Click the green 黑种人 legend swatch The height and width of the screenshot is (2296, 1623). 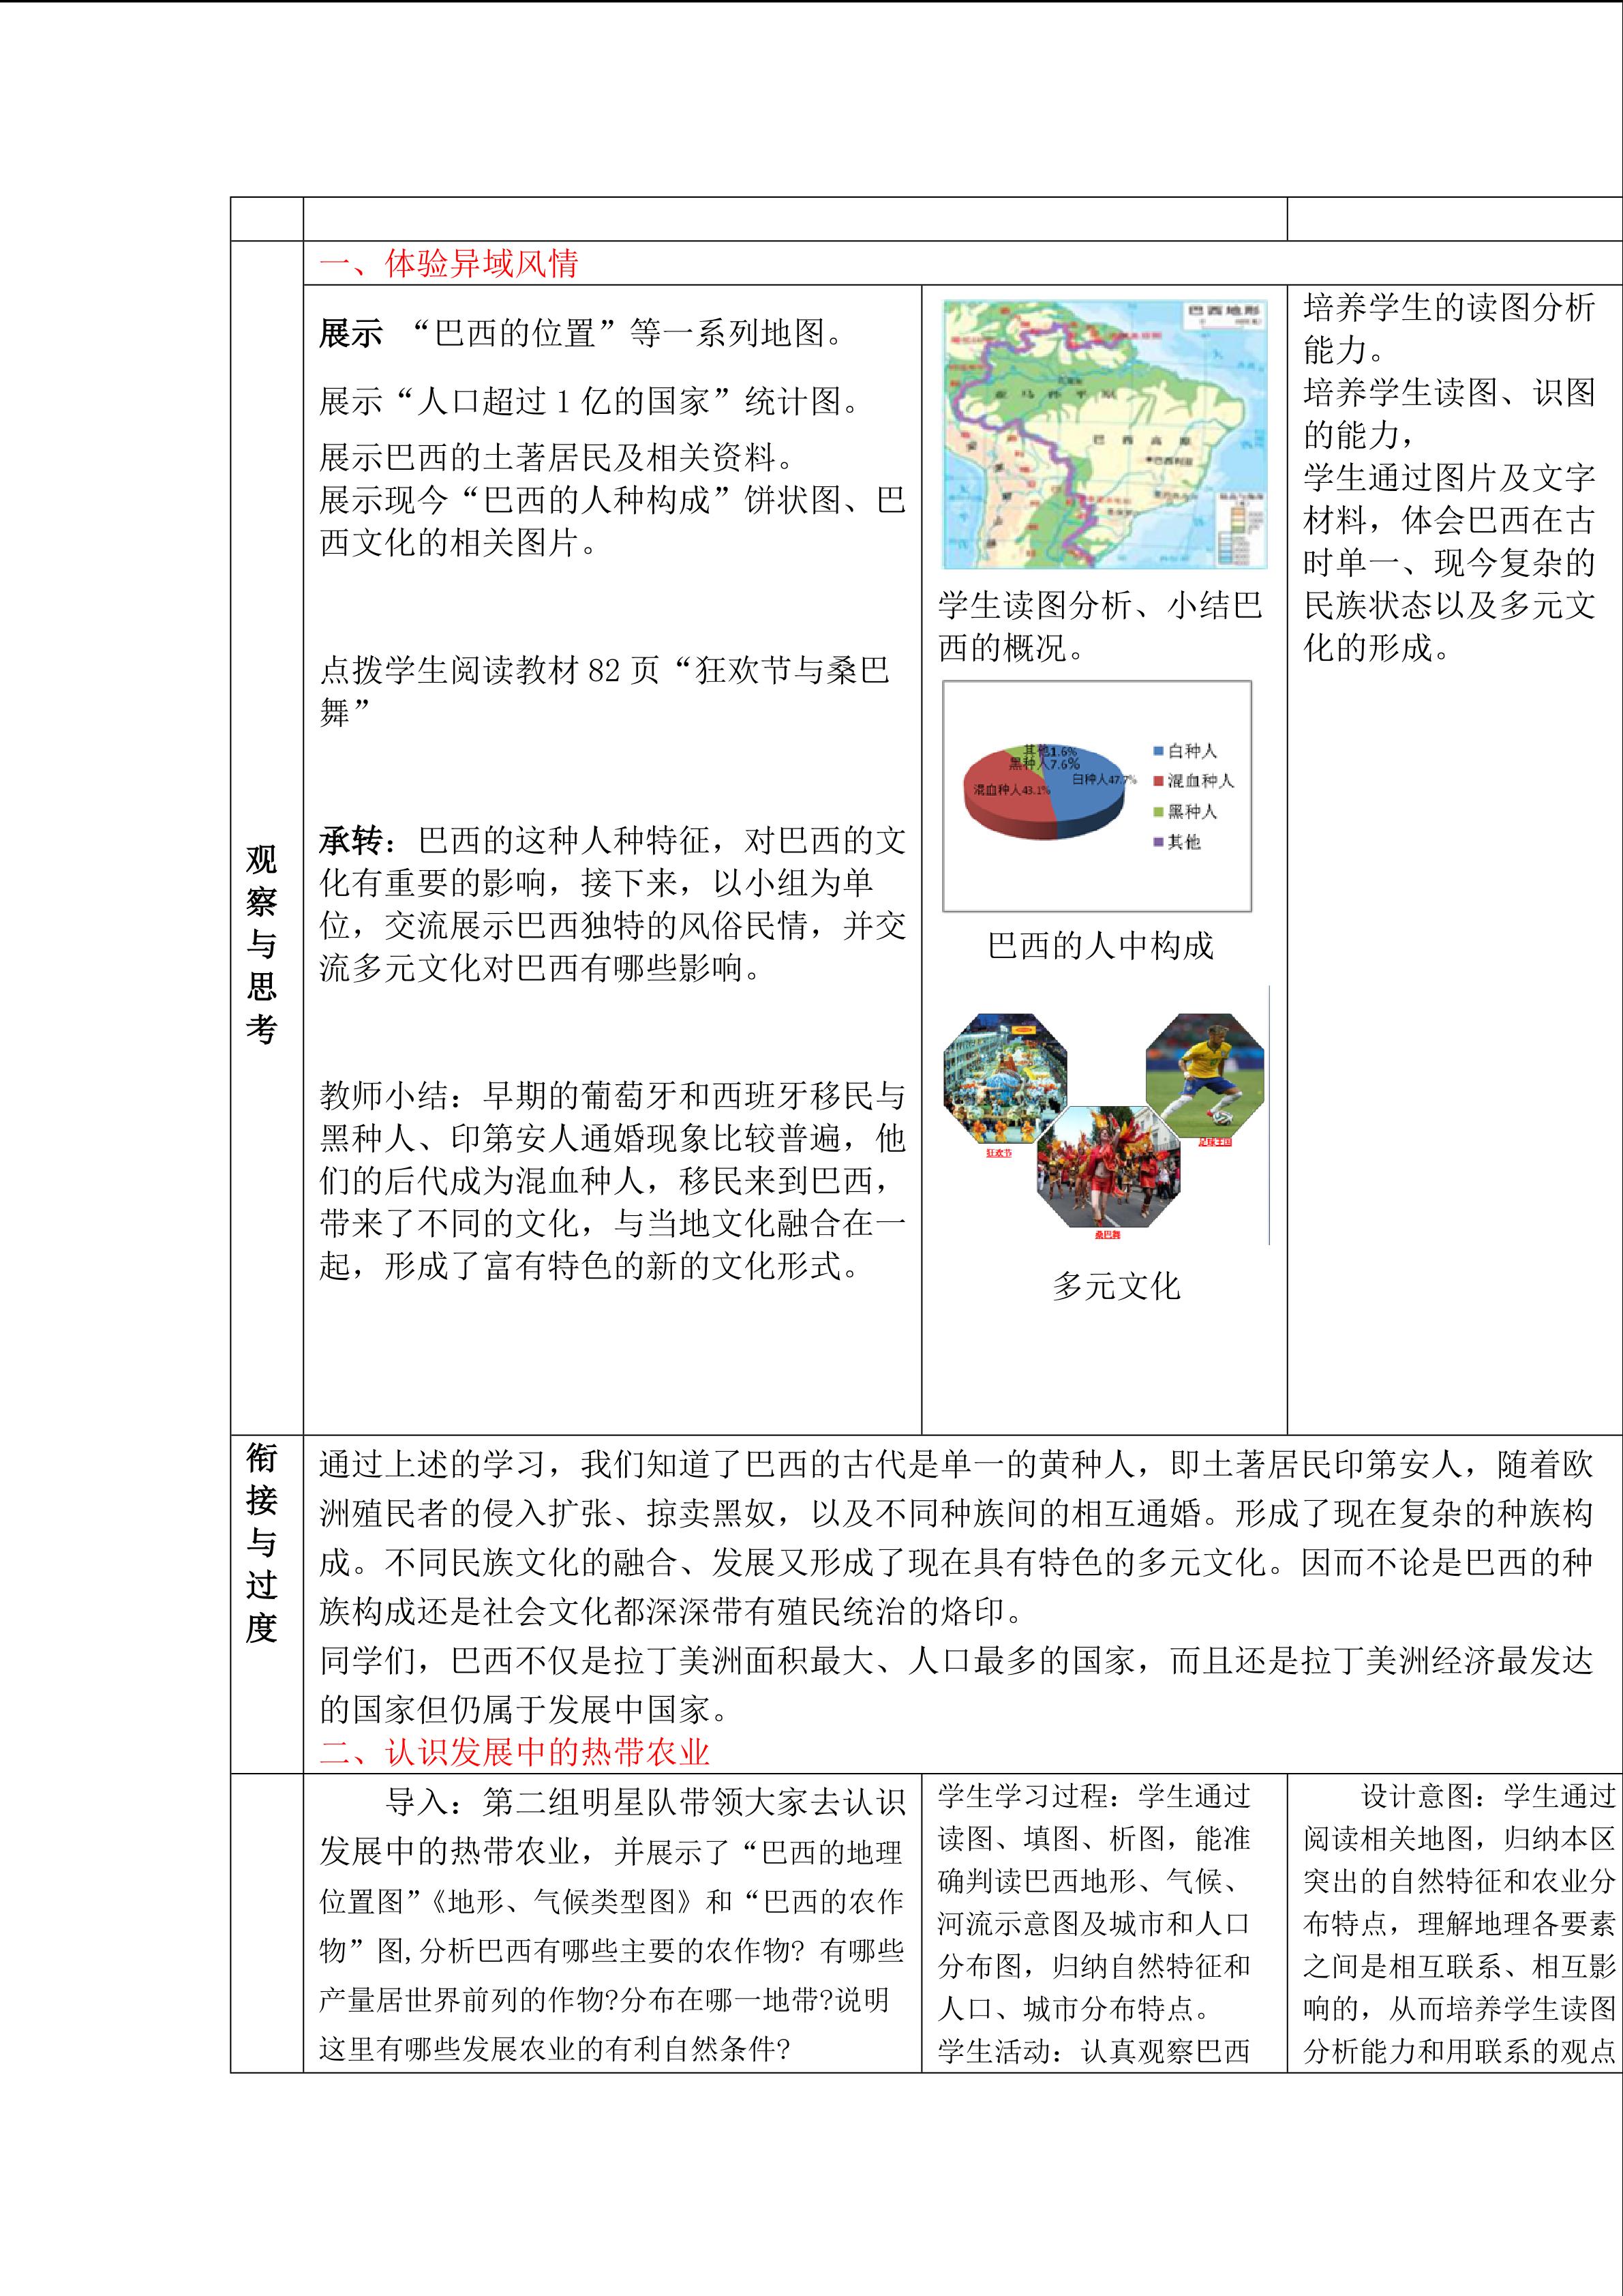click(1158, 811)
